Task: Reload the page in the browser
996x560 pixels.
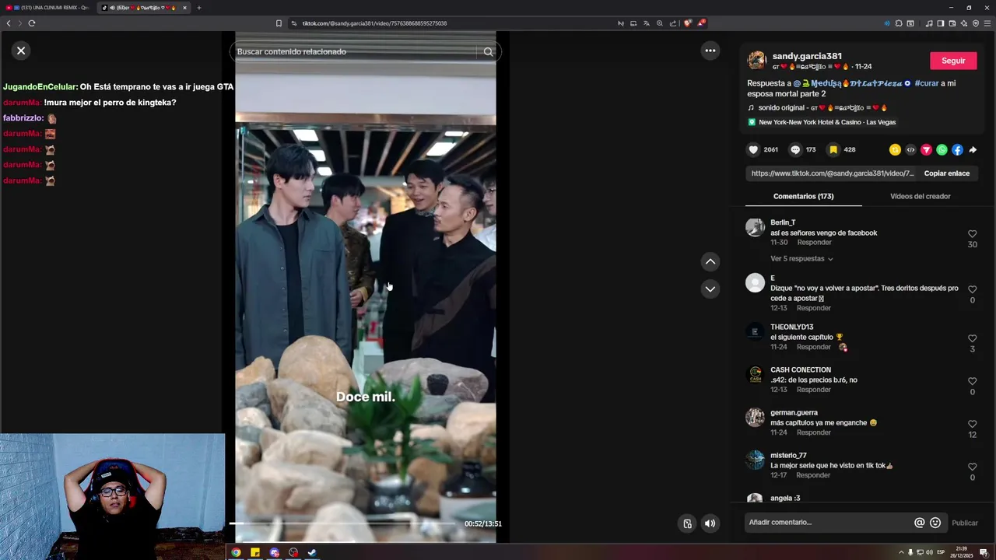Action: [31, 23]
